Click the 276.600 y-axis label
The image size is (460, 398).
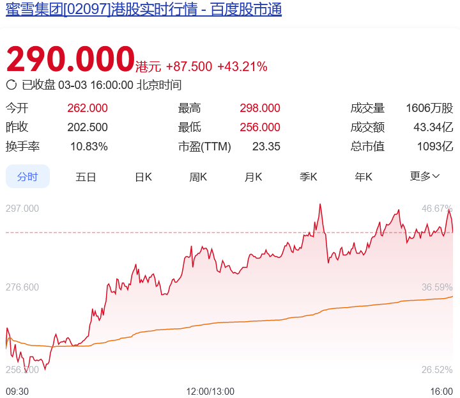(x=22, y=287)
